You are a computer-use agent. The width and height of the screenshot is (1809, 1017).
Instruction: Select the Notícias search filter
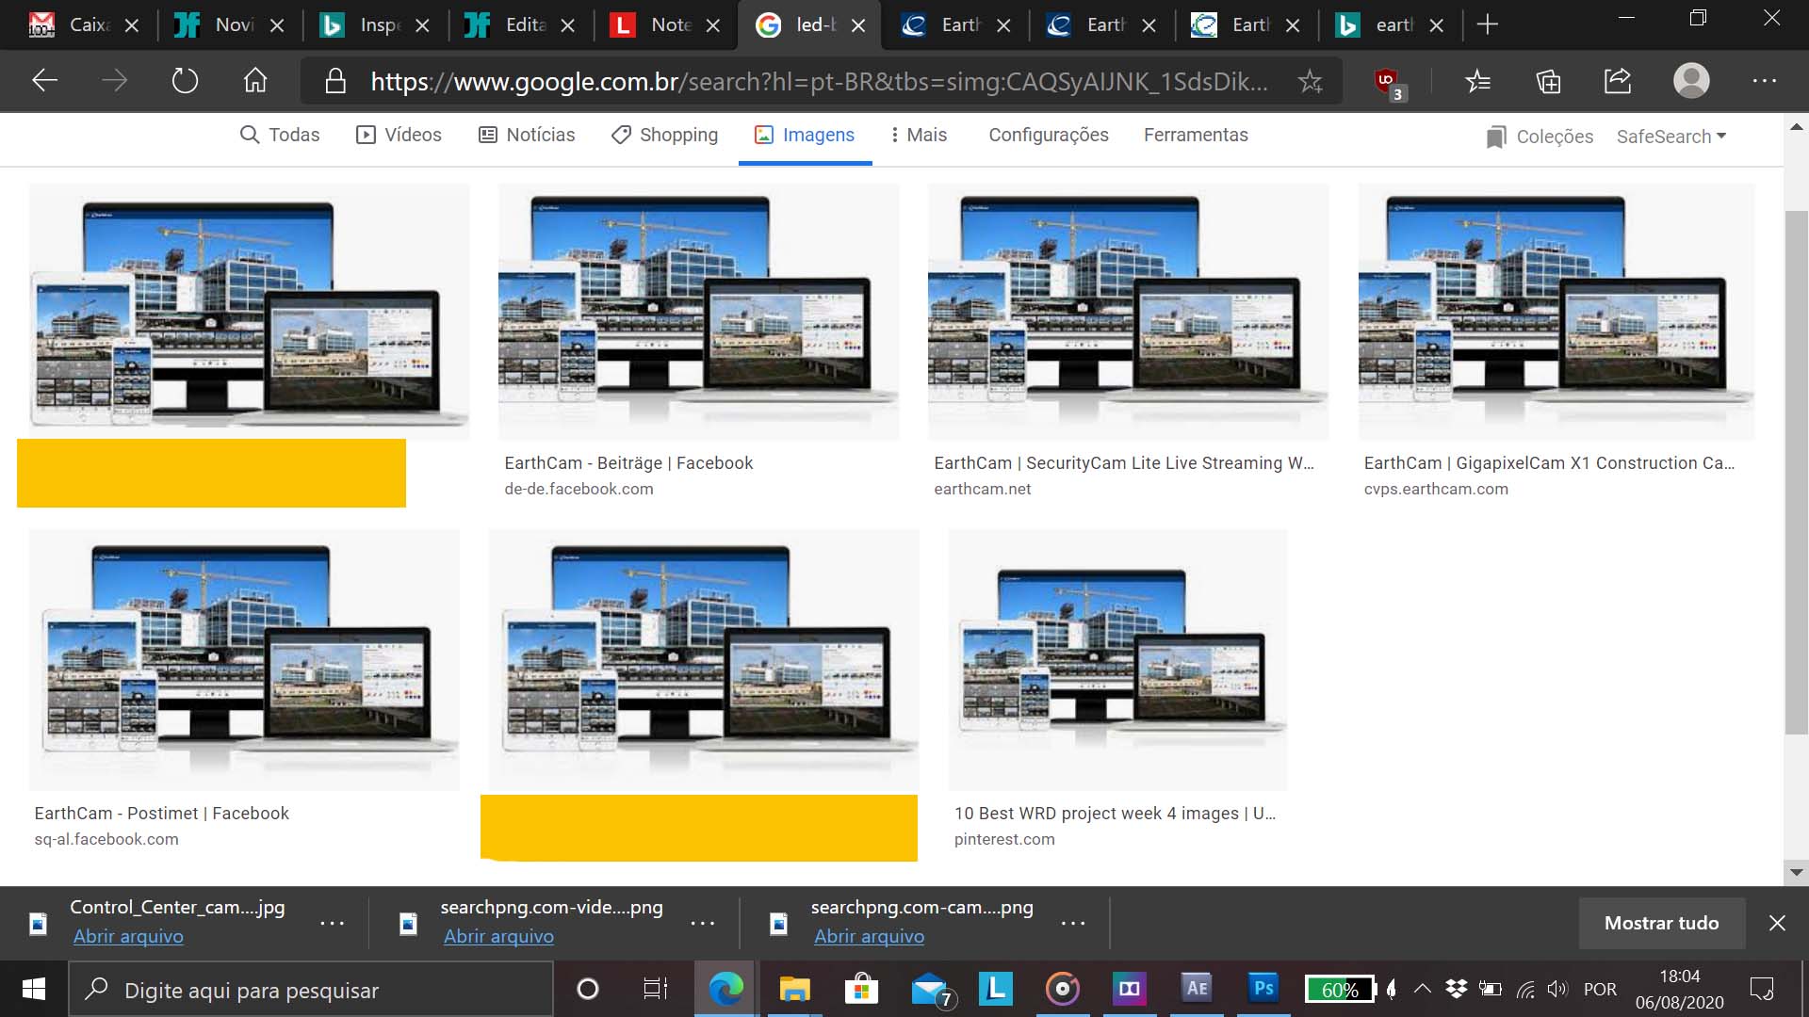click(x=527, y=136)
